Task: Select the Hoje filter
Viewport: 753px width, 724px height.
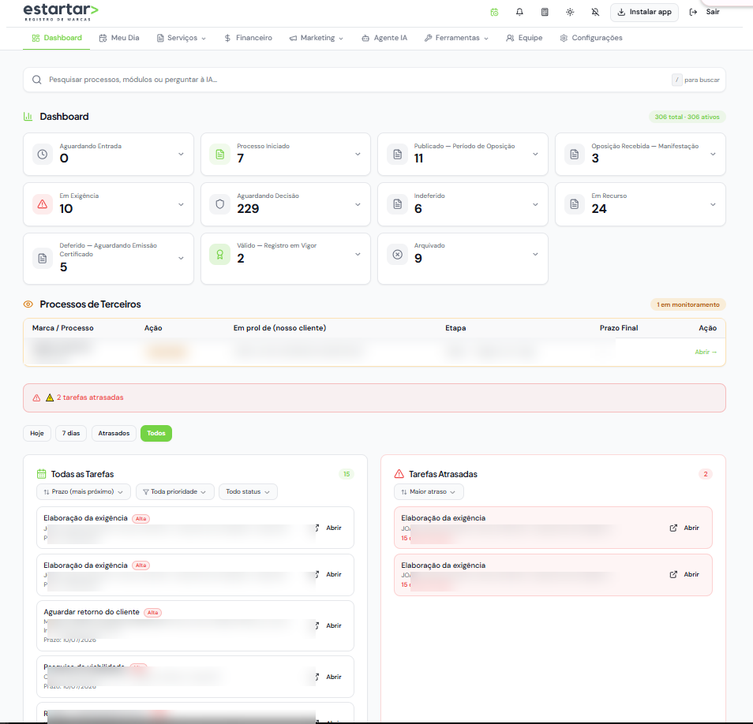Action: [x=37, y=433]
